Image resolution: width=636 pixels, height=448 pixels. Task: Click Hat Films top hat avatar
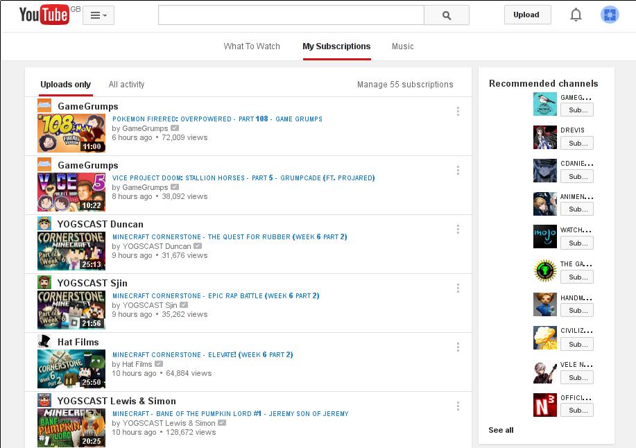coord(44,341)
